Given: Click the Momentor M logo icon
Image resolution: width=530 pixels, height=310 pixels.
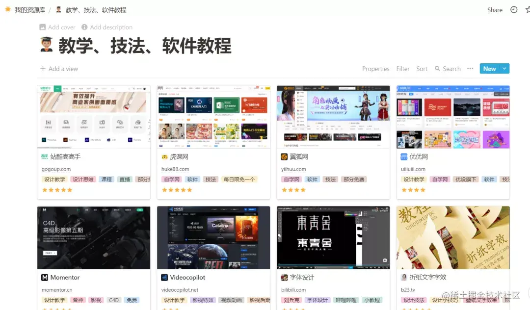Looking at the screenshot, I should click(x=45, y=277).
